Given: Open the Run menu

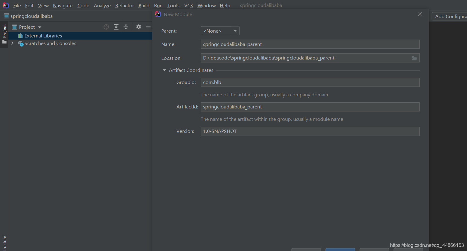Looking at the screenshot, I should 158,5.
